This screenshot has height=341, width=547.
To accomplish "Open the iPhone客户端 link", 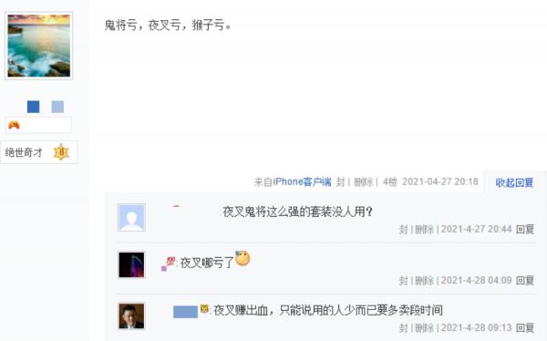I will (x=302, y=181).
